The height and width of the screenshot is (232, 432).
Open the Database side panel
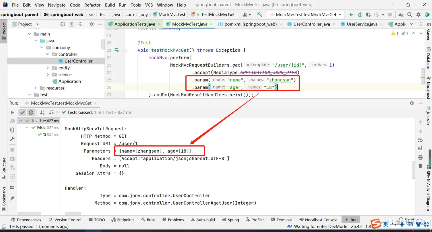pyautogui.click(x=428, y=58)
